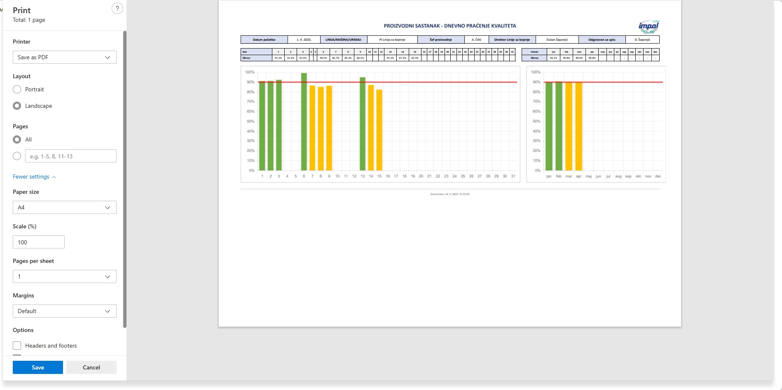Click the yellow bar for day 15 in daily chart
Viewport: 782px width, 390px height.
coord(379,130)
